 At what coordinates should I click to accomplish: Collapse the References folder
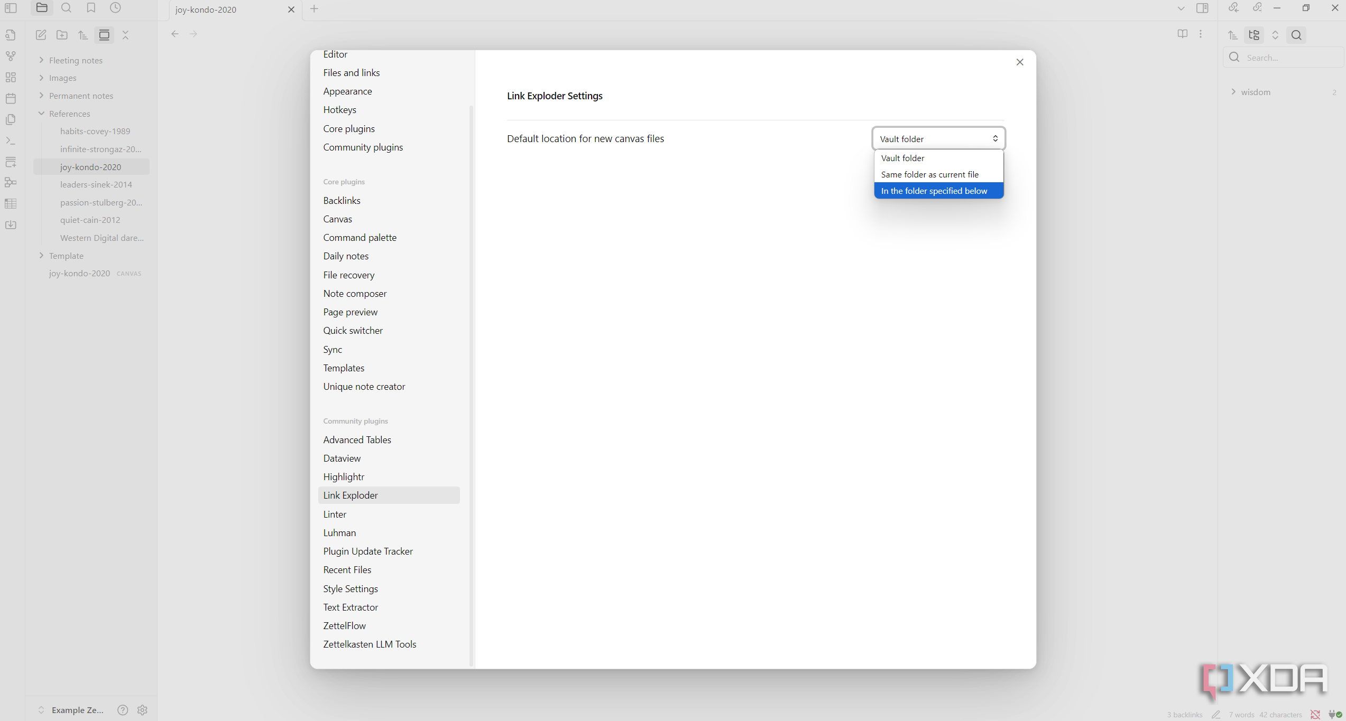coord(41,114)
